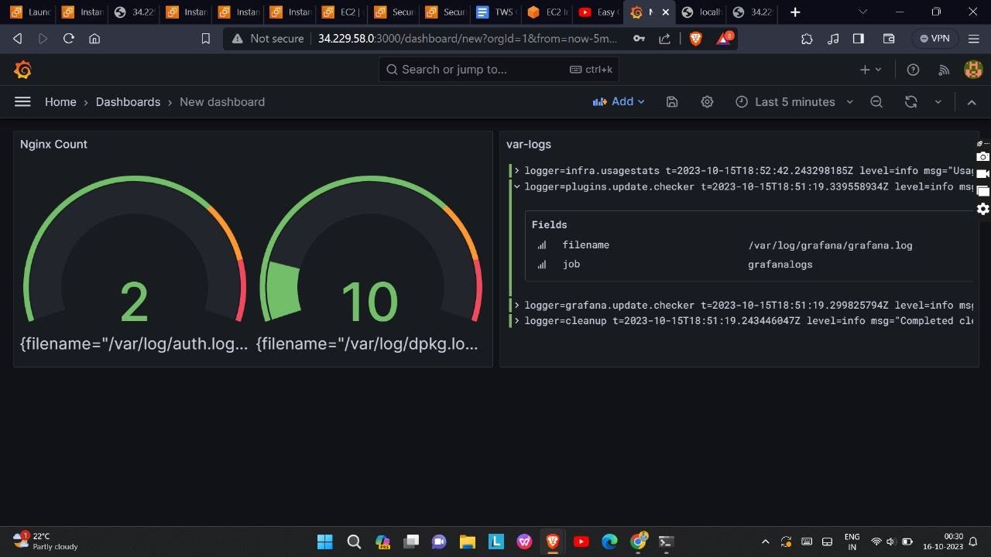Screen dimensions: 991x557
Task: Open the Grafana help icon
Action: point(913,70)
